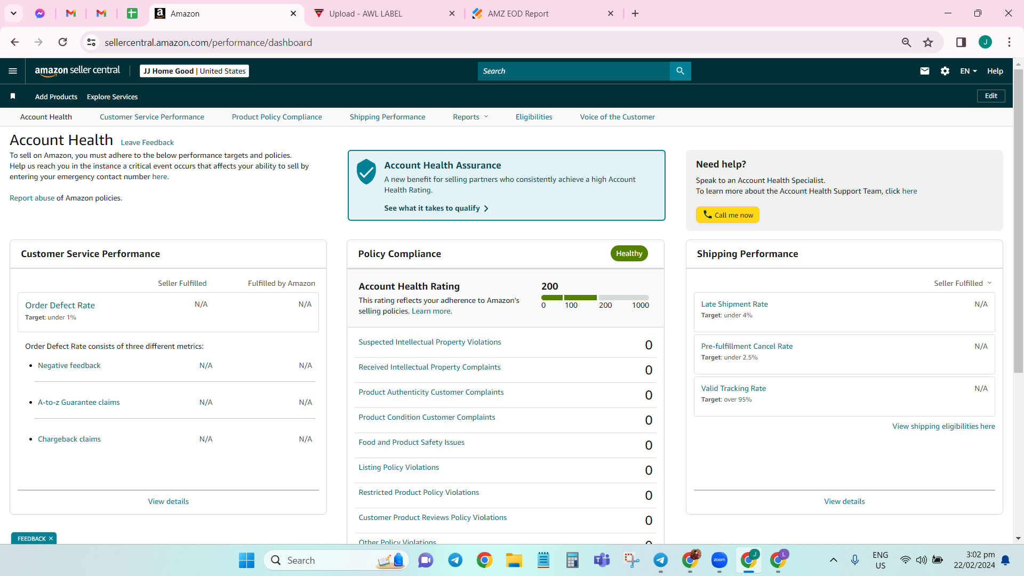Open the messages envelope icon
1024x576 pixels.
tap(925, 71)
